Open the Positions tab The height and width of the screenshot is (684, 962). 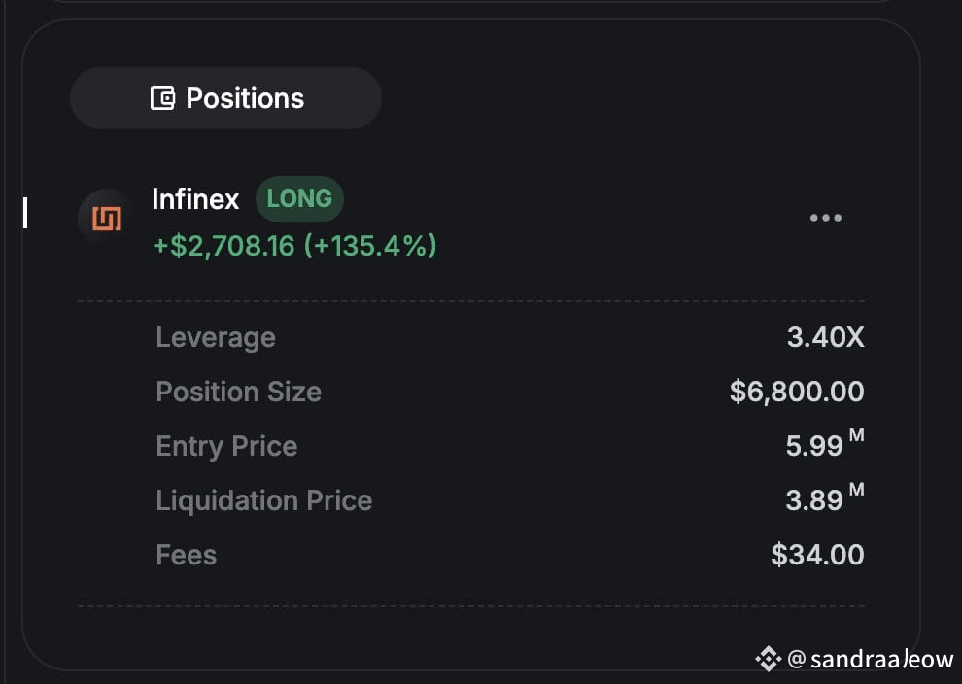[x=225, y=98]
